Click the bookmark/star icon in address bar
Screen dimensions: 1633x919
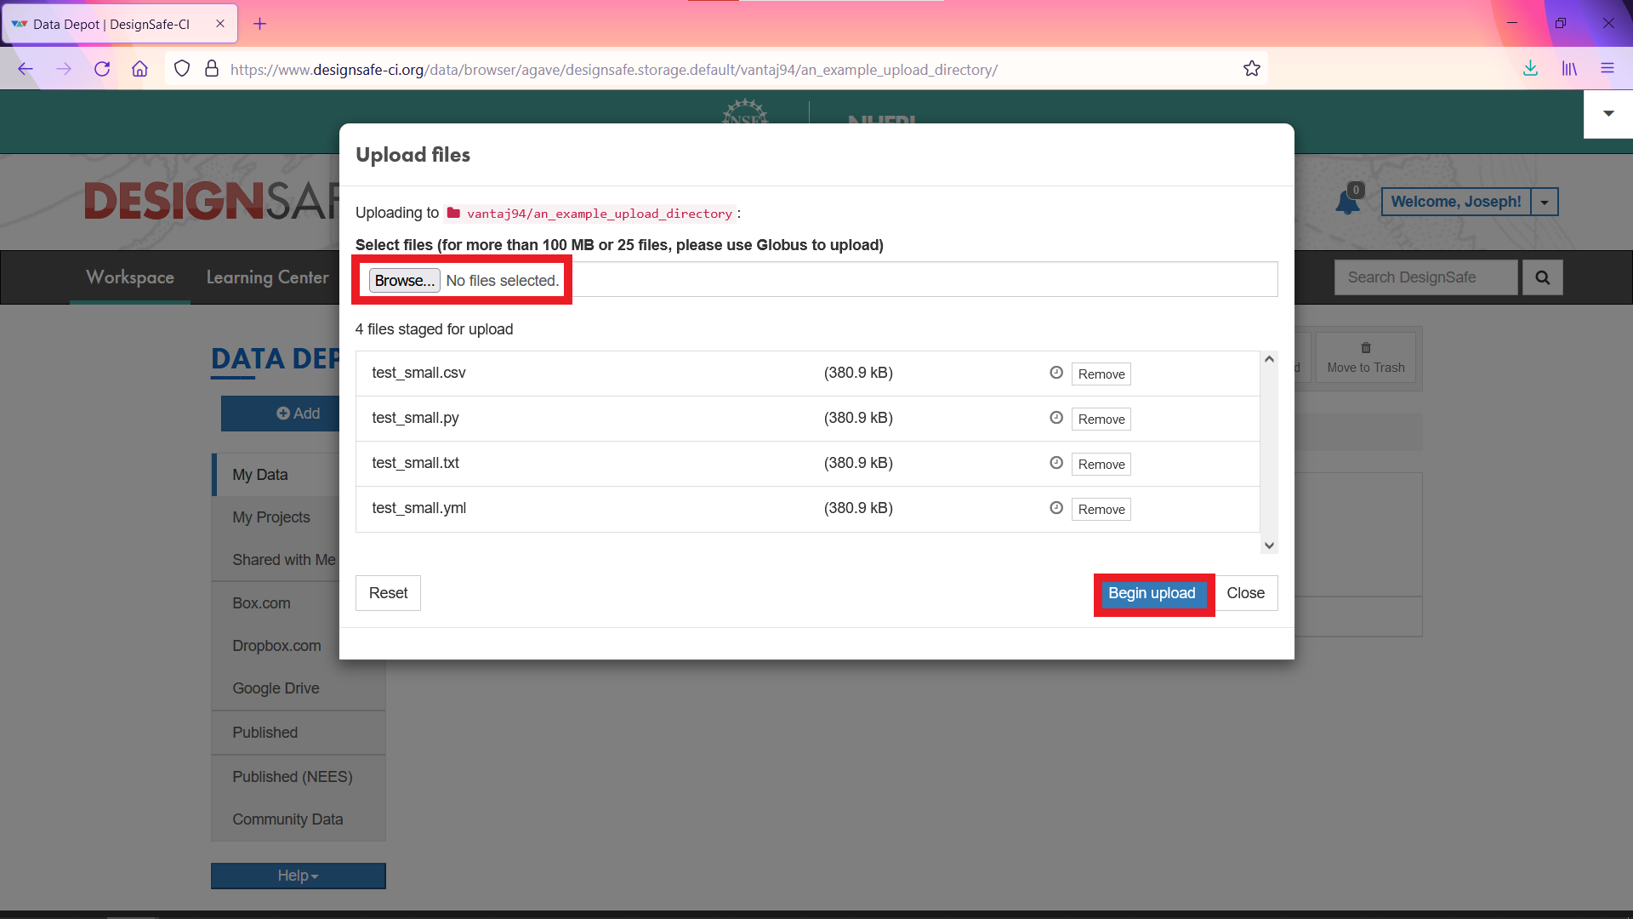click(x=1253, y=70)
